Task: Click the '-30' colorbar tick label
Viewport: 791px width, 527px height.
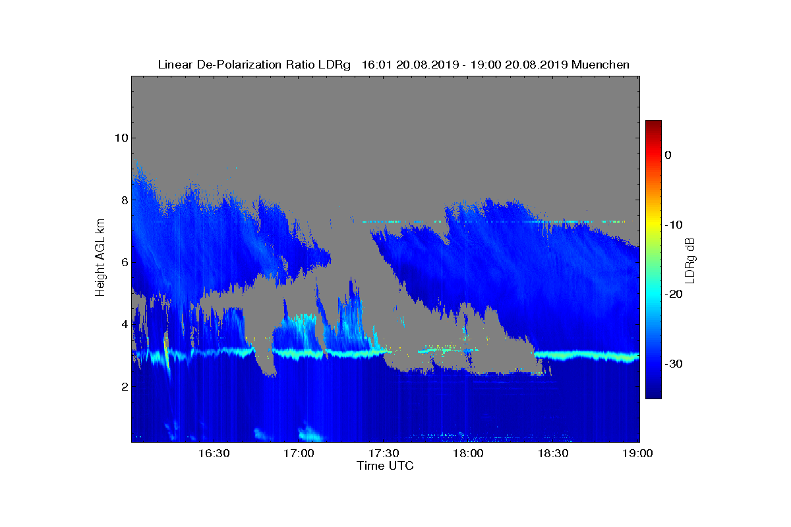Action: click(674, 364)
